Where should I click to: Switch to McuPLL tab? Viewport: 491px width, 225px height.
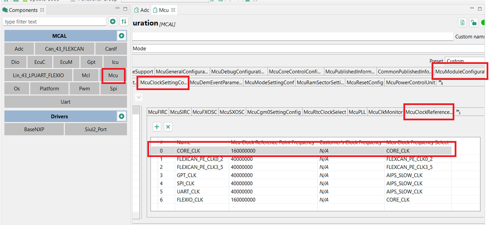click(357, 112)
